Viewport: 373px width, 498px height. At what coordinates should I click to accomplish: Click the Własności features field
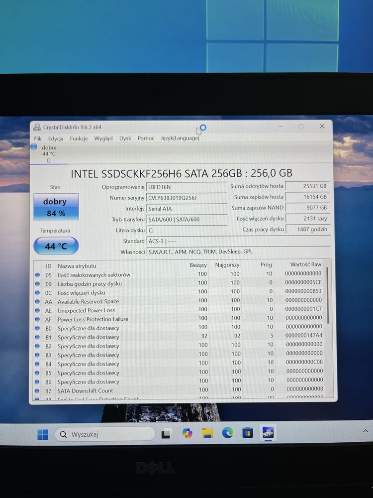coord(239,251)
